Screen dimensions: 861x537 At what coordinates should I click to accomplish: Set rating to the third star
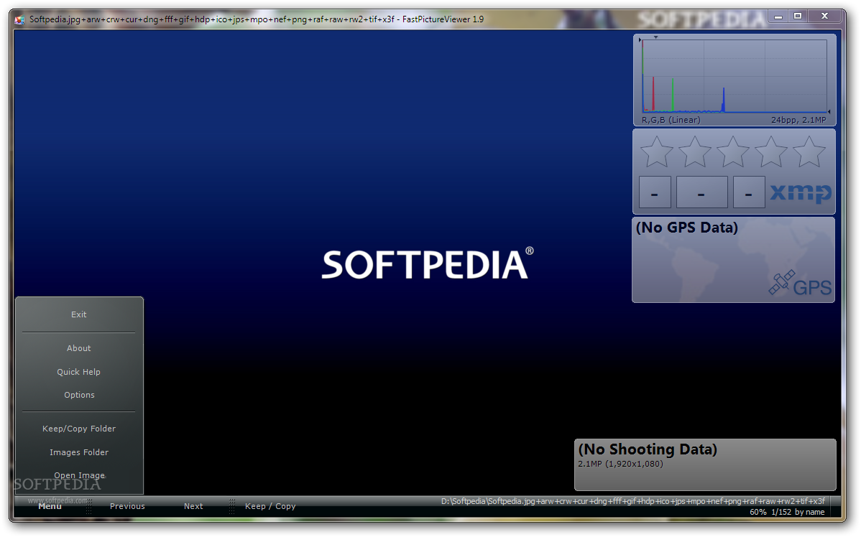click(733, 152)
